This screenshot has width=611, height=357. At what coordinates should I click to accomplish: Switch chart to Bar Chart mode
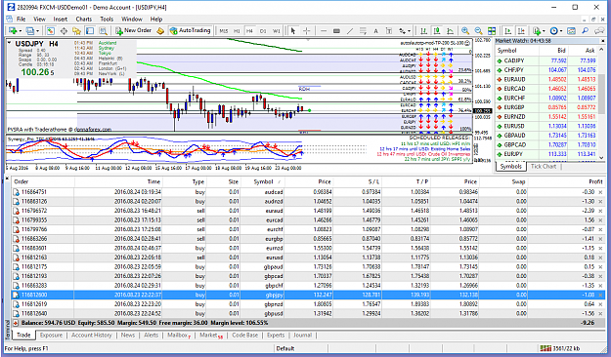click(x=423, y=30)
